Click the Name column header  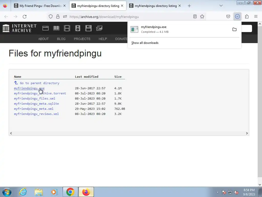(x=18, y=77)
